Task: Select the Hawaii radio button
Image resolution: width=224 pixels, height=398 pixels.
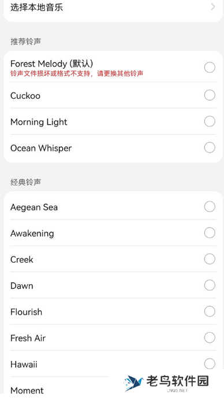Action: (x=210, y=364)
